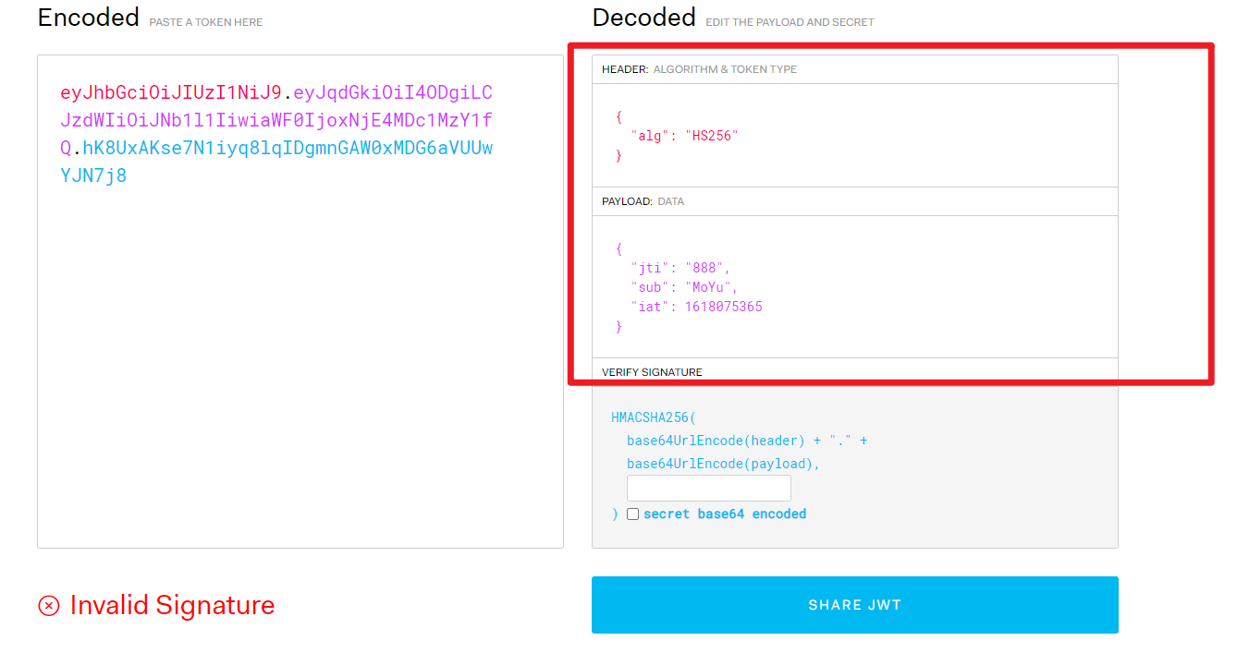
Task: Click the base64UrlEncode(payload), line
Action: point(723,464)
